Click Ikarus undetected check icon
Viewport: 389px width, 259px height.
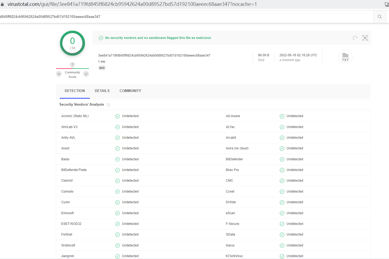tap(282, 245)
